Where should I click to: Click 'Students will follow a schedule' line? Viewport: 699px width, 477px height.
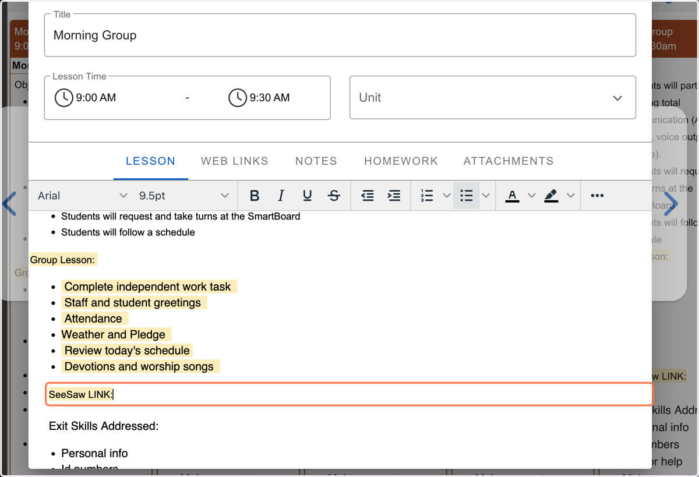pos(128,232)
